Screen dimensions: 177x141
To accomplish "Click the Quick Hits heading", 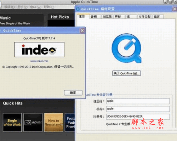I will [13, 103].
